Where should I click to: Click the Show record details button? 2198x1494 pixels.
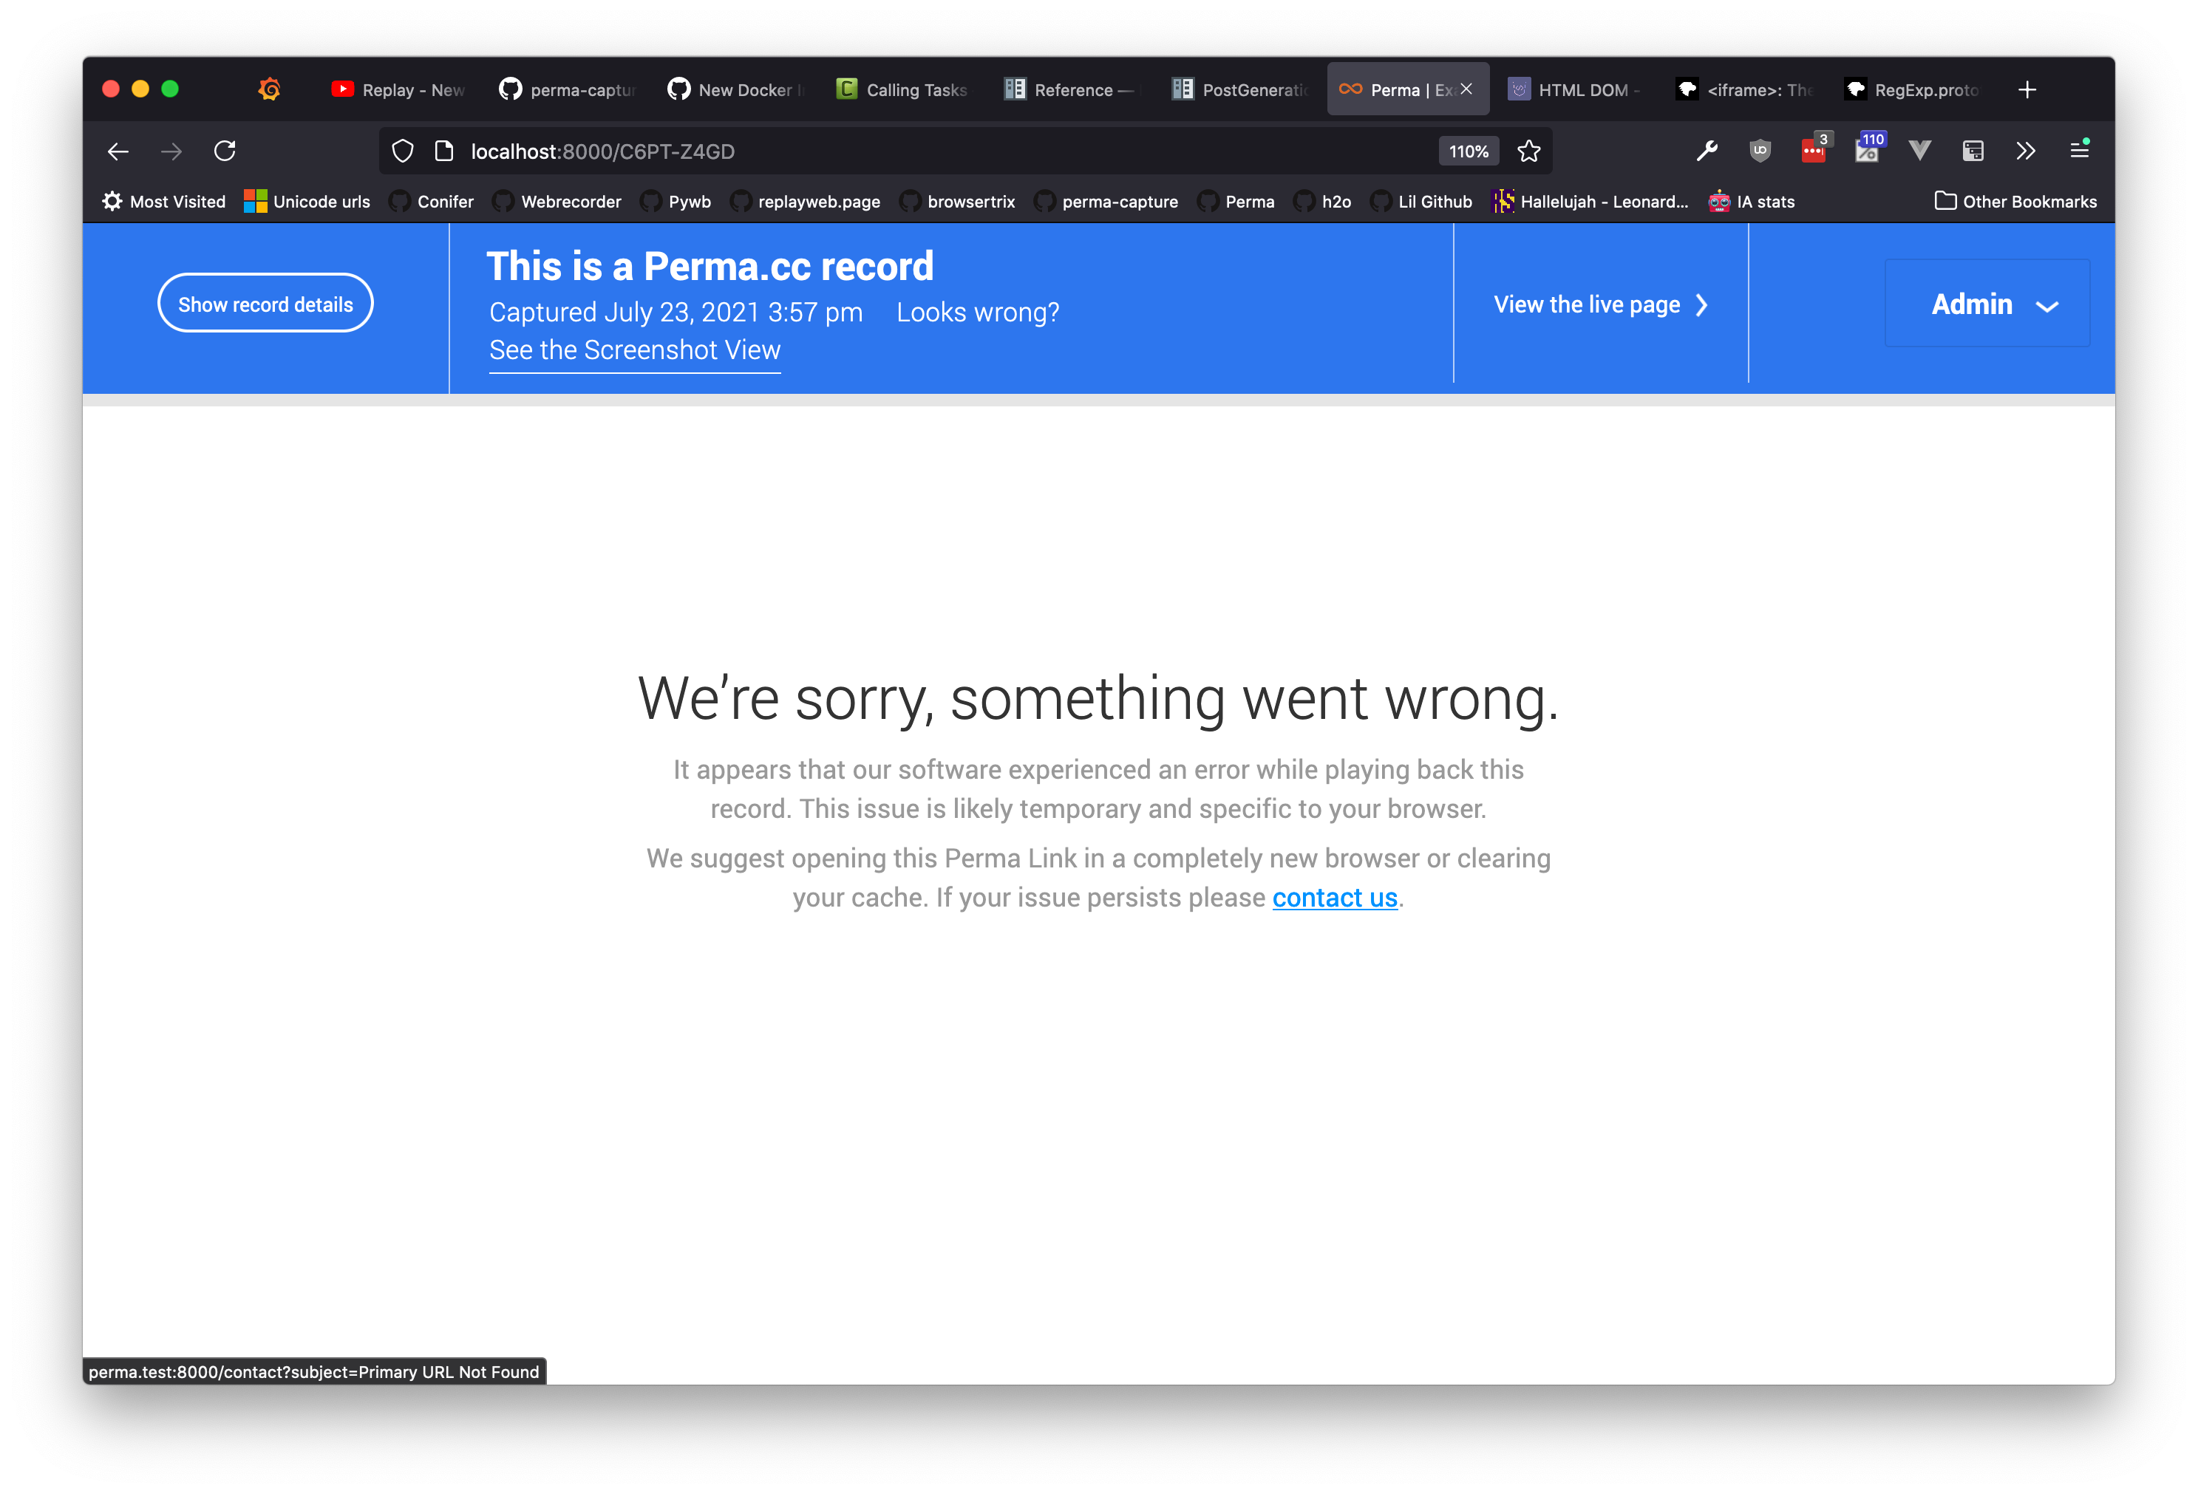click(265, 304)
